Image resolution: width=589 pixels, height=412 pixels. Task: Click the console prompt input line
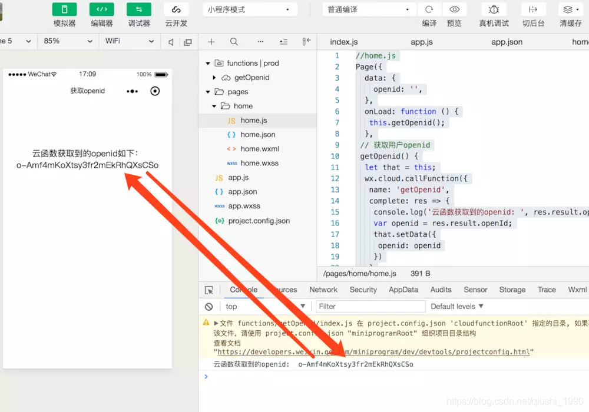pyautogui.click(x=393, y=377)
